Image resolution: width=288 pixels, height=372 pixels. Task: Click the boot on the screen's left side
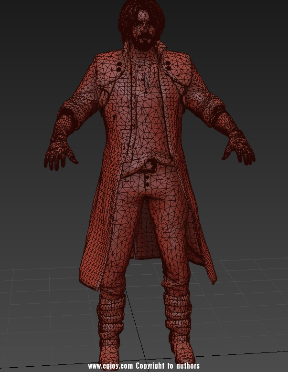[x=111, y=329]
